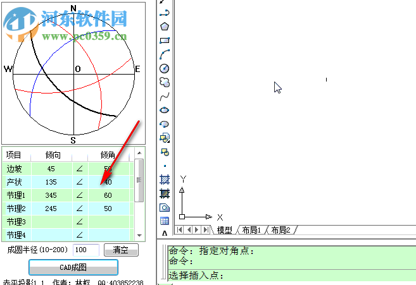Click the table vertical scrollbar thumb
This screenshot has width=416, height=285.
tap(139, 180)
